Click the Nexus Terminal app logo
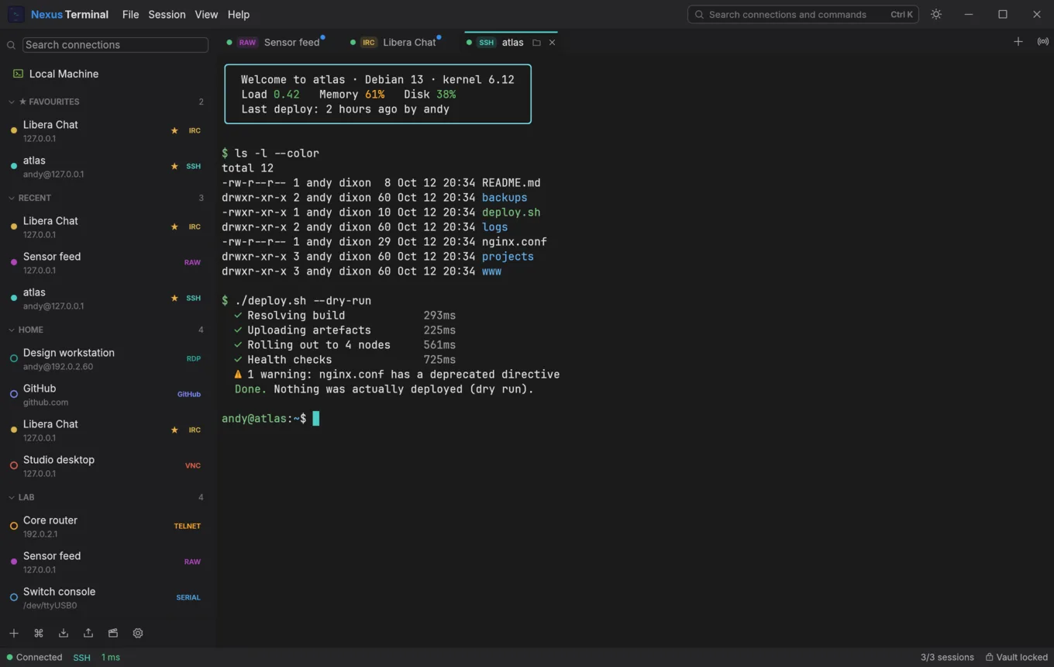The width and height of the screenshot is (1054, 667). (x=16, y=14)
